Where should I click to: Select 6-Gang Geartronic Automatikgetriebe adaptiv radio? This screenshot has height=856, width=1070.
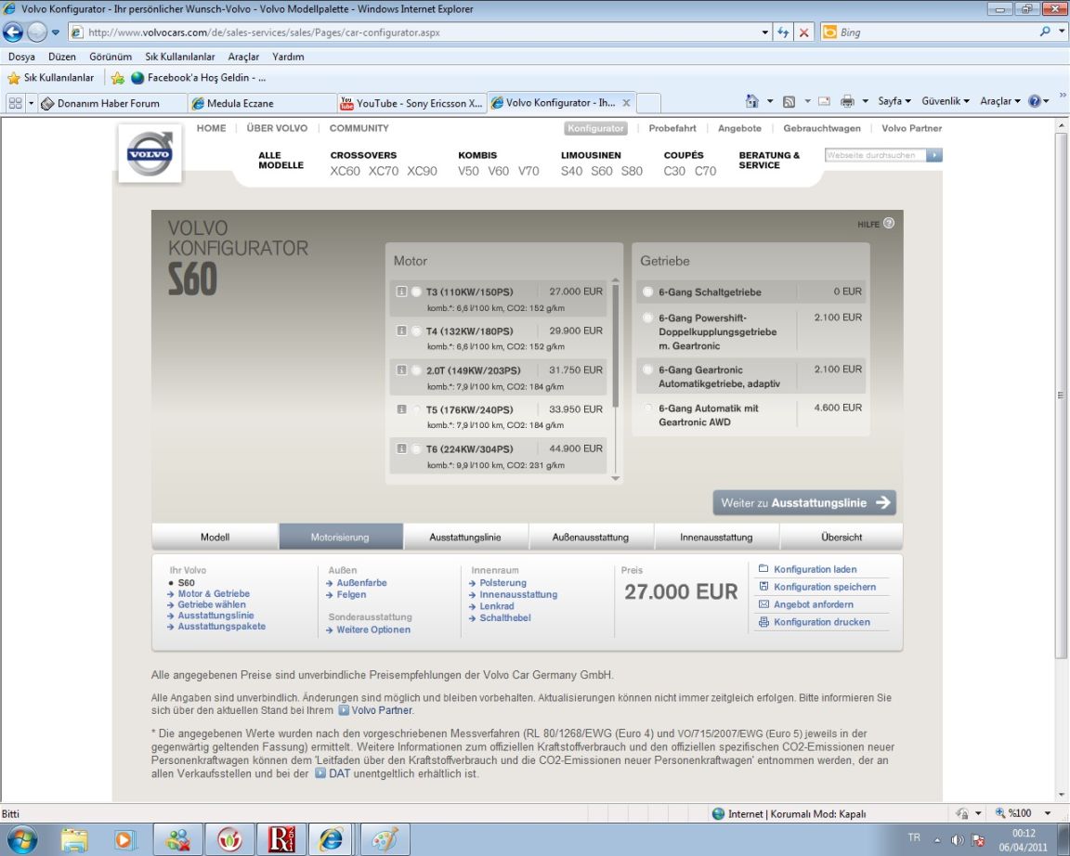pyautogui.click(x=647, y=369)
